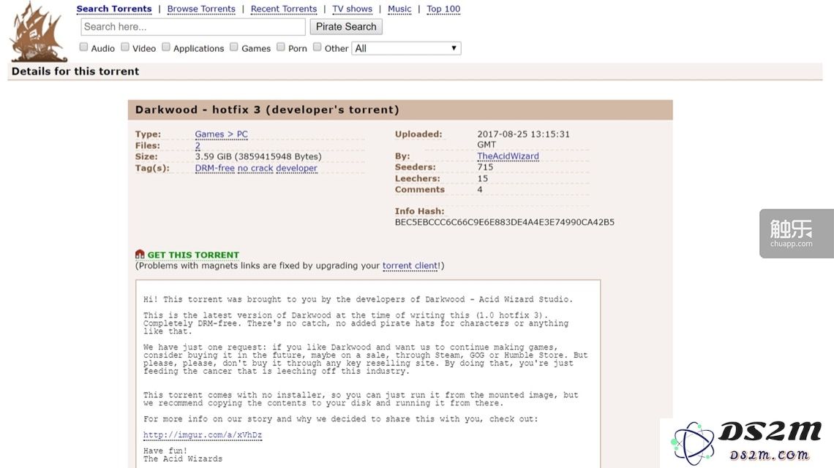Check the Games filter checkbox

pyautogui.click(x=234, y=47)
